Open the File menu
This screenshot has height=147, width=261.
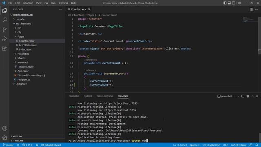click(x=10, y=3)
